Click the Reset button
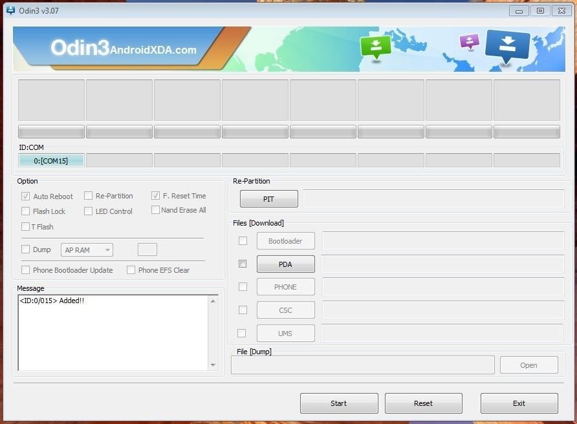 [x=424, y=403]
